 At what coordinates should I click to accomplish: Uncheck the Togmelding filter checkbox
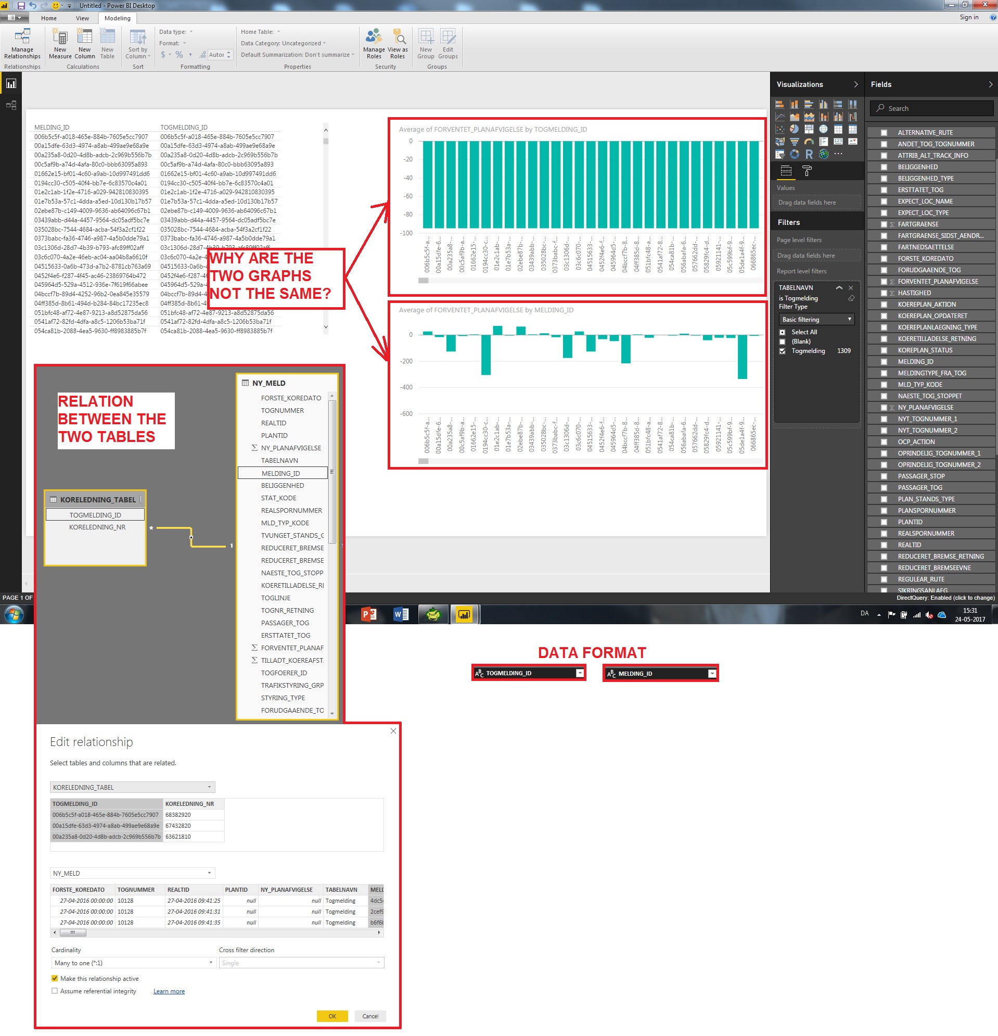point(783,351)
